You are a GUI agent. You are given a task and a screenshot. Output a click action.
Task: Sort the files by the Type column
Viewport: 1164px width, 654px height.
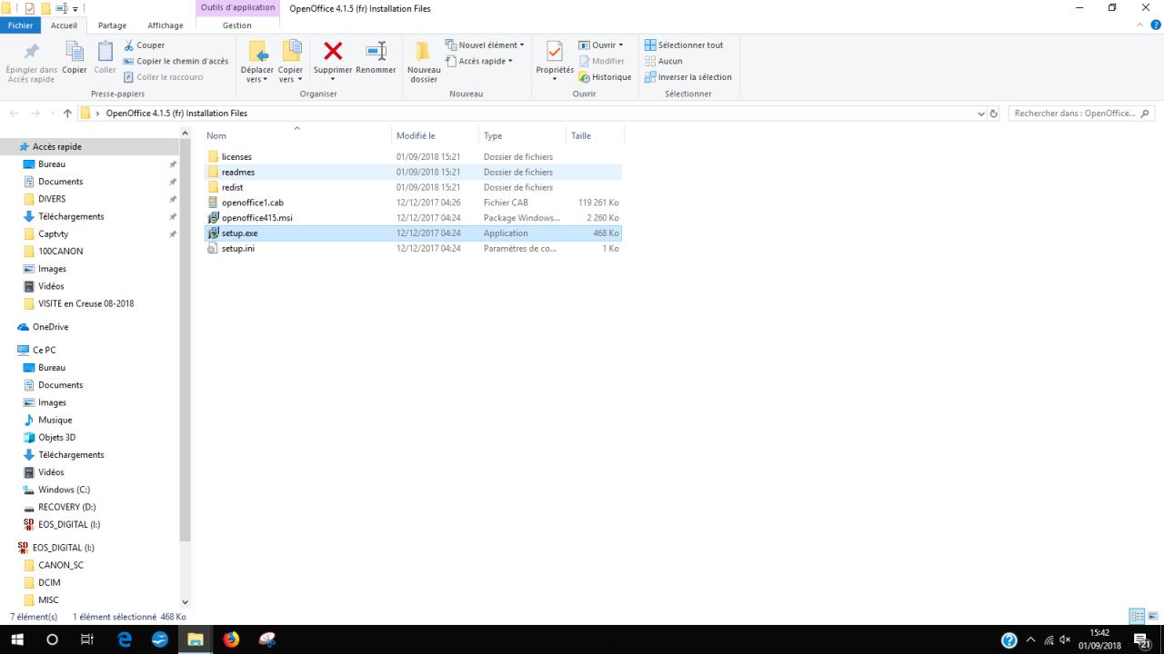pos(522,135)
